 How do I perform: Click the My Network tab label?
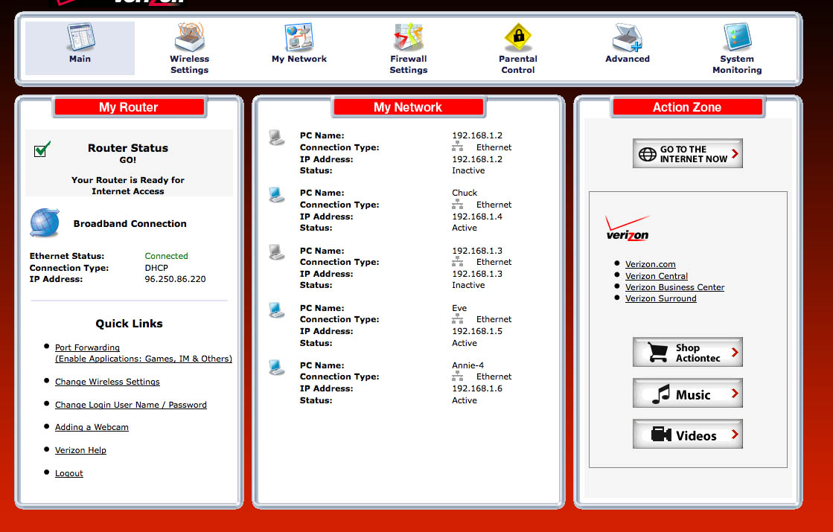coord(299,59)
